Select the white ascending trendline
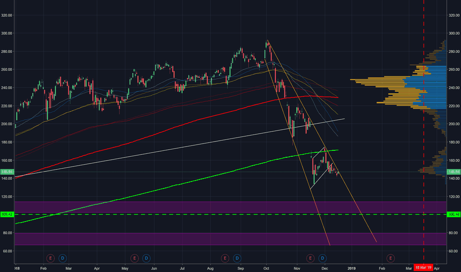 tap(180, 148)
